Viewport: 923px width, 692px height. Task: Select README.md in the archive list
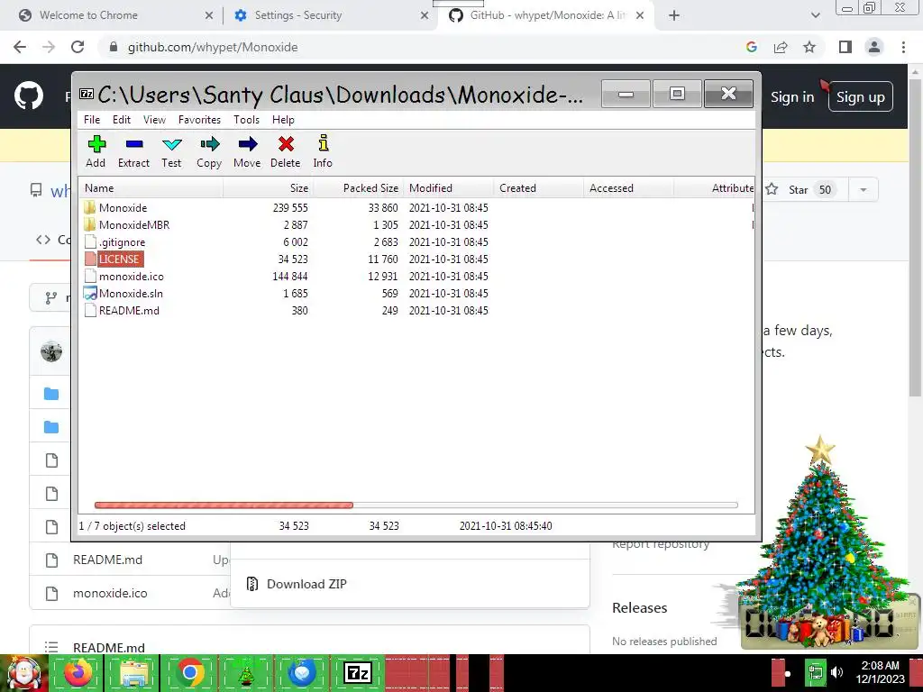(x=416, y=310)
